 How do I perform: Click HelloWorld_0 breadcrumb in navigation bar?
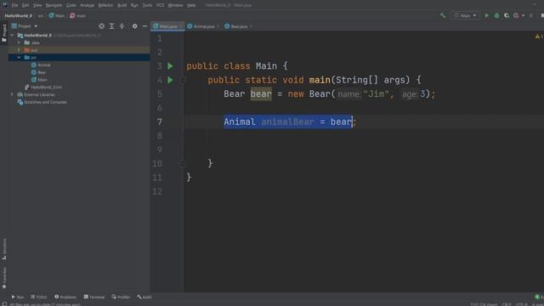click(x=19, y=15)
